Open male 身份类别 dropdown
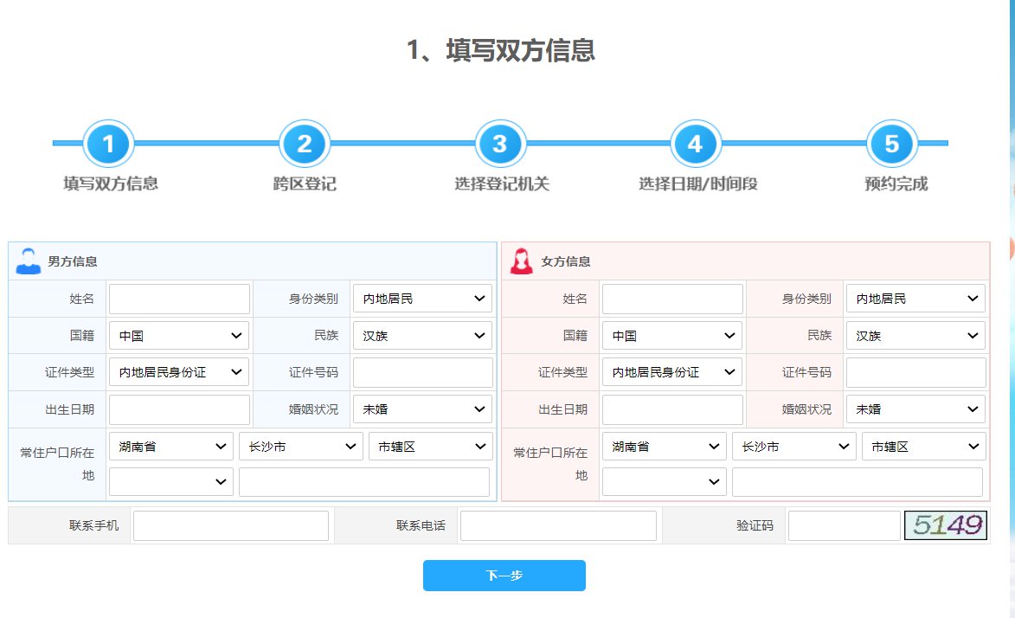The image size is (1015, 618). coord(422,299)
